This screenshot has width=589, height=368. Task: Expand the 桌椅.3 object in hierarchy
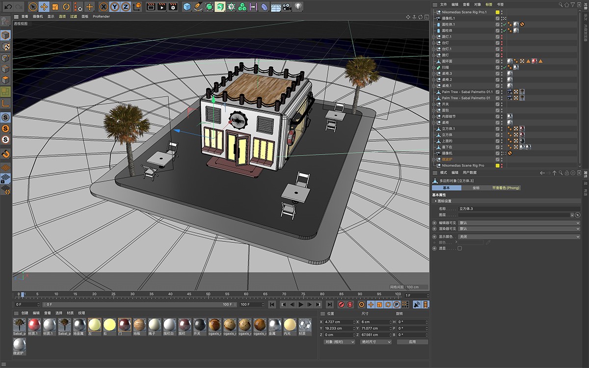(x=434, y=74)
